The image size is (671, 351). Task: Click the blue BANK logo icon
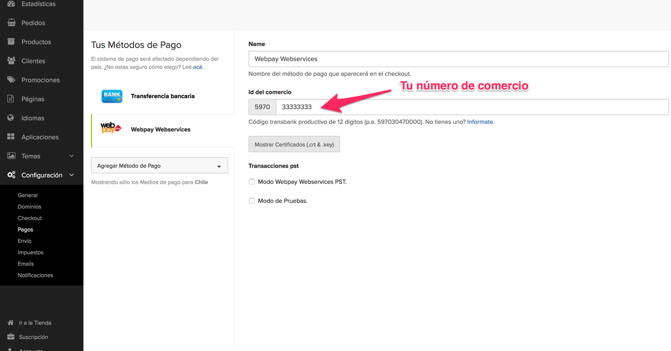coord(112,96)
